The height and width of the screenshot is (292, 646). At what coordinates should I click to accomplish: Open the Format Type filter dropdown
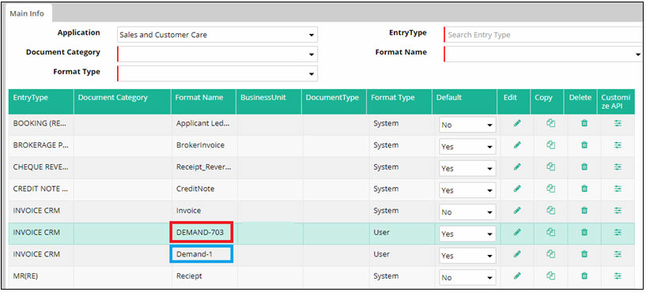(217, 73)
